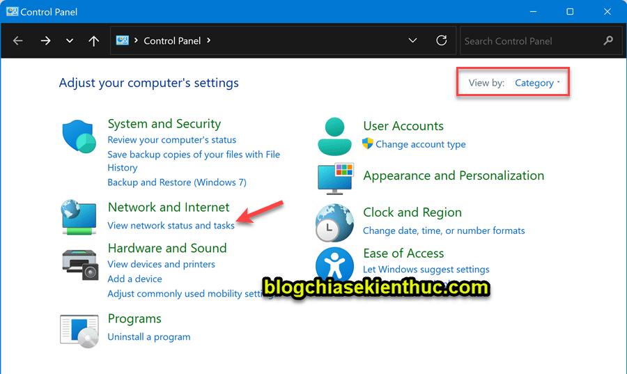
Task: Open View devices and printers
Action: pyautogui.click(x=161, y=264)
